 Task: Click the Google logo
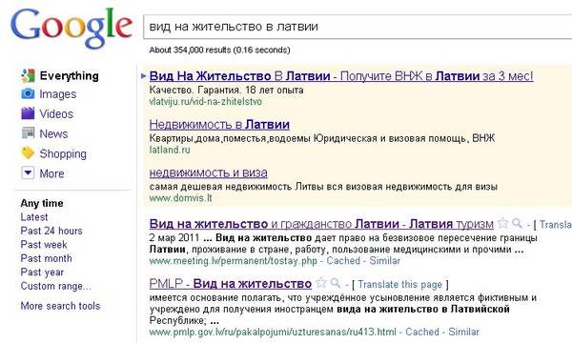[71, 28]
